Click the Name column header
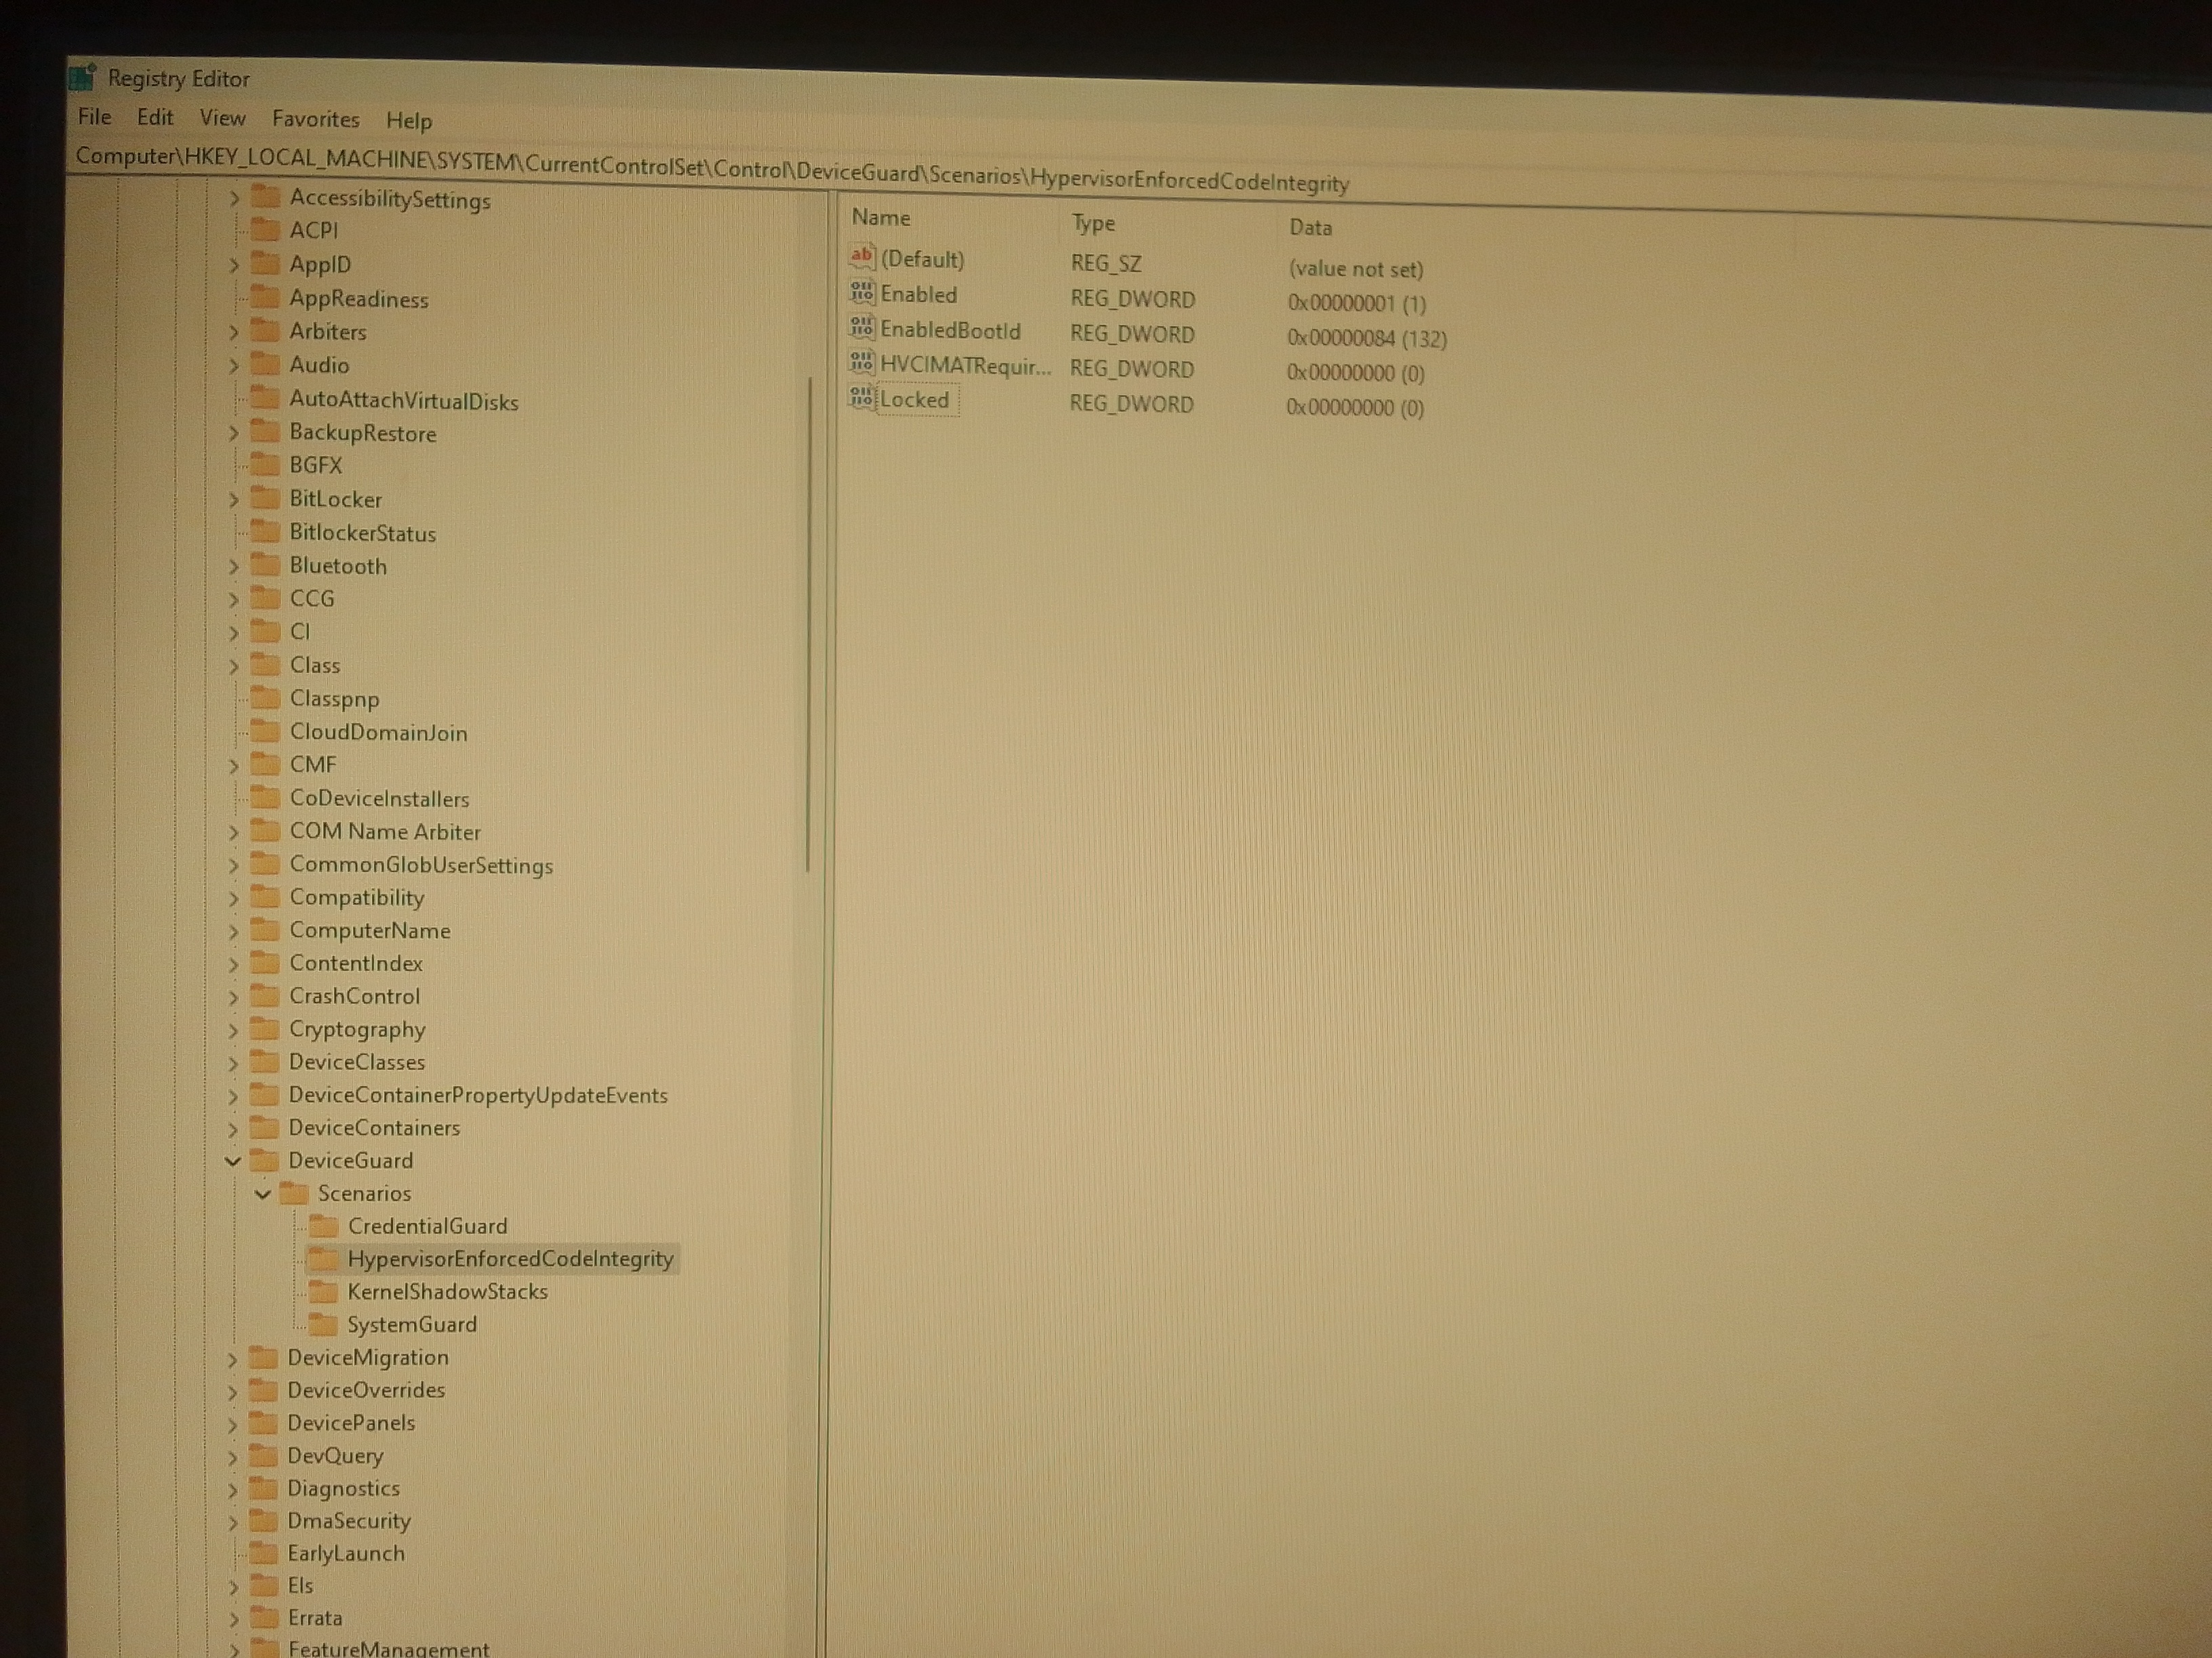This screenshot has width=2212, height=1658. click(880, 218)
